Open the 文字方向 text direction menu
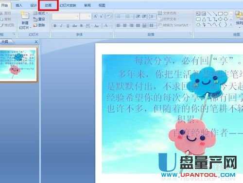Viewport: 243px width, 183px height. [x=168, y=13]
